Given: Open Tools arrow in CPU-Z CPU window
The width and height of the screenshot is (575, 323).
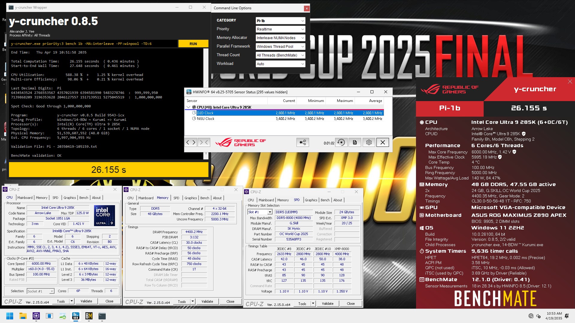Looking at the screenshot, I should point(72,301).
